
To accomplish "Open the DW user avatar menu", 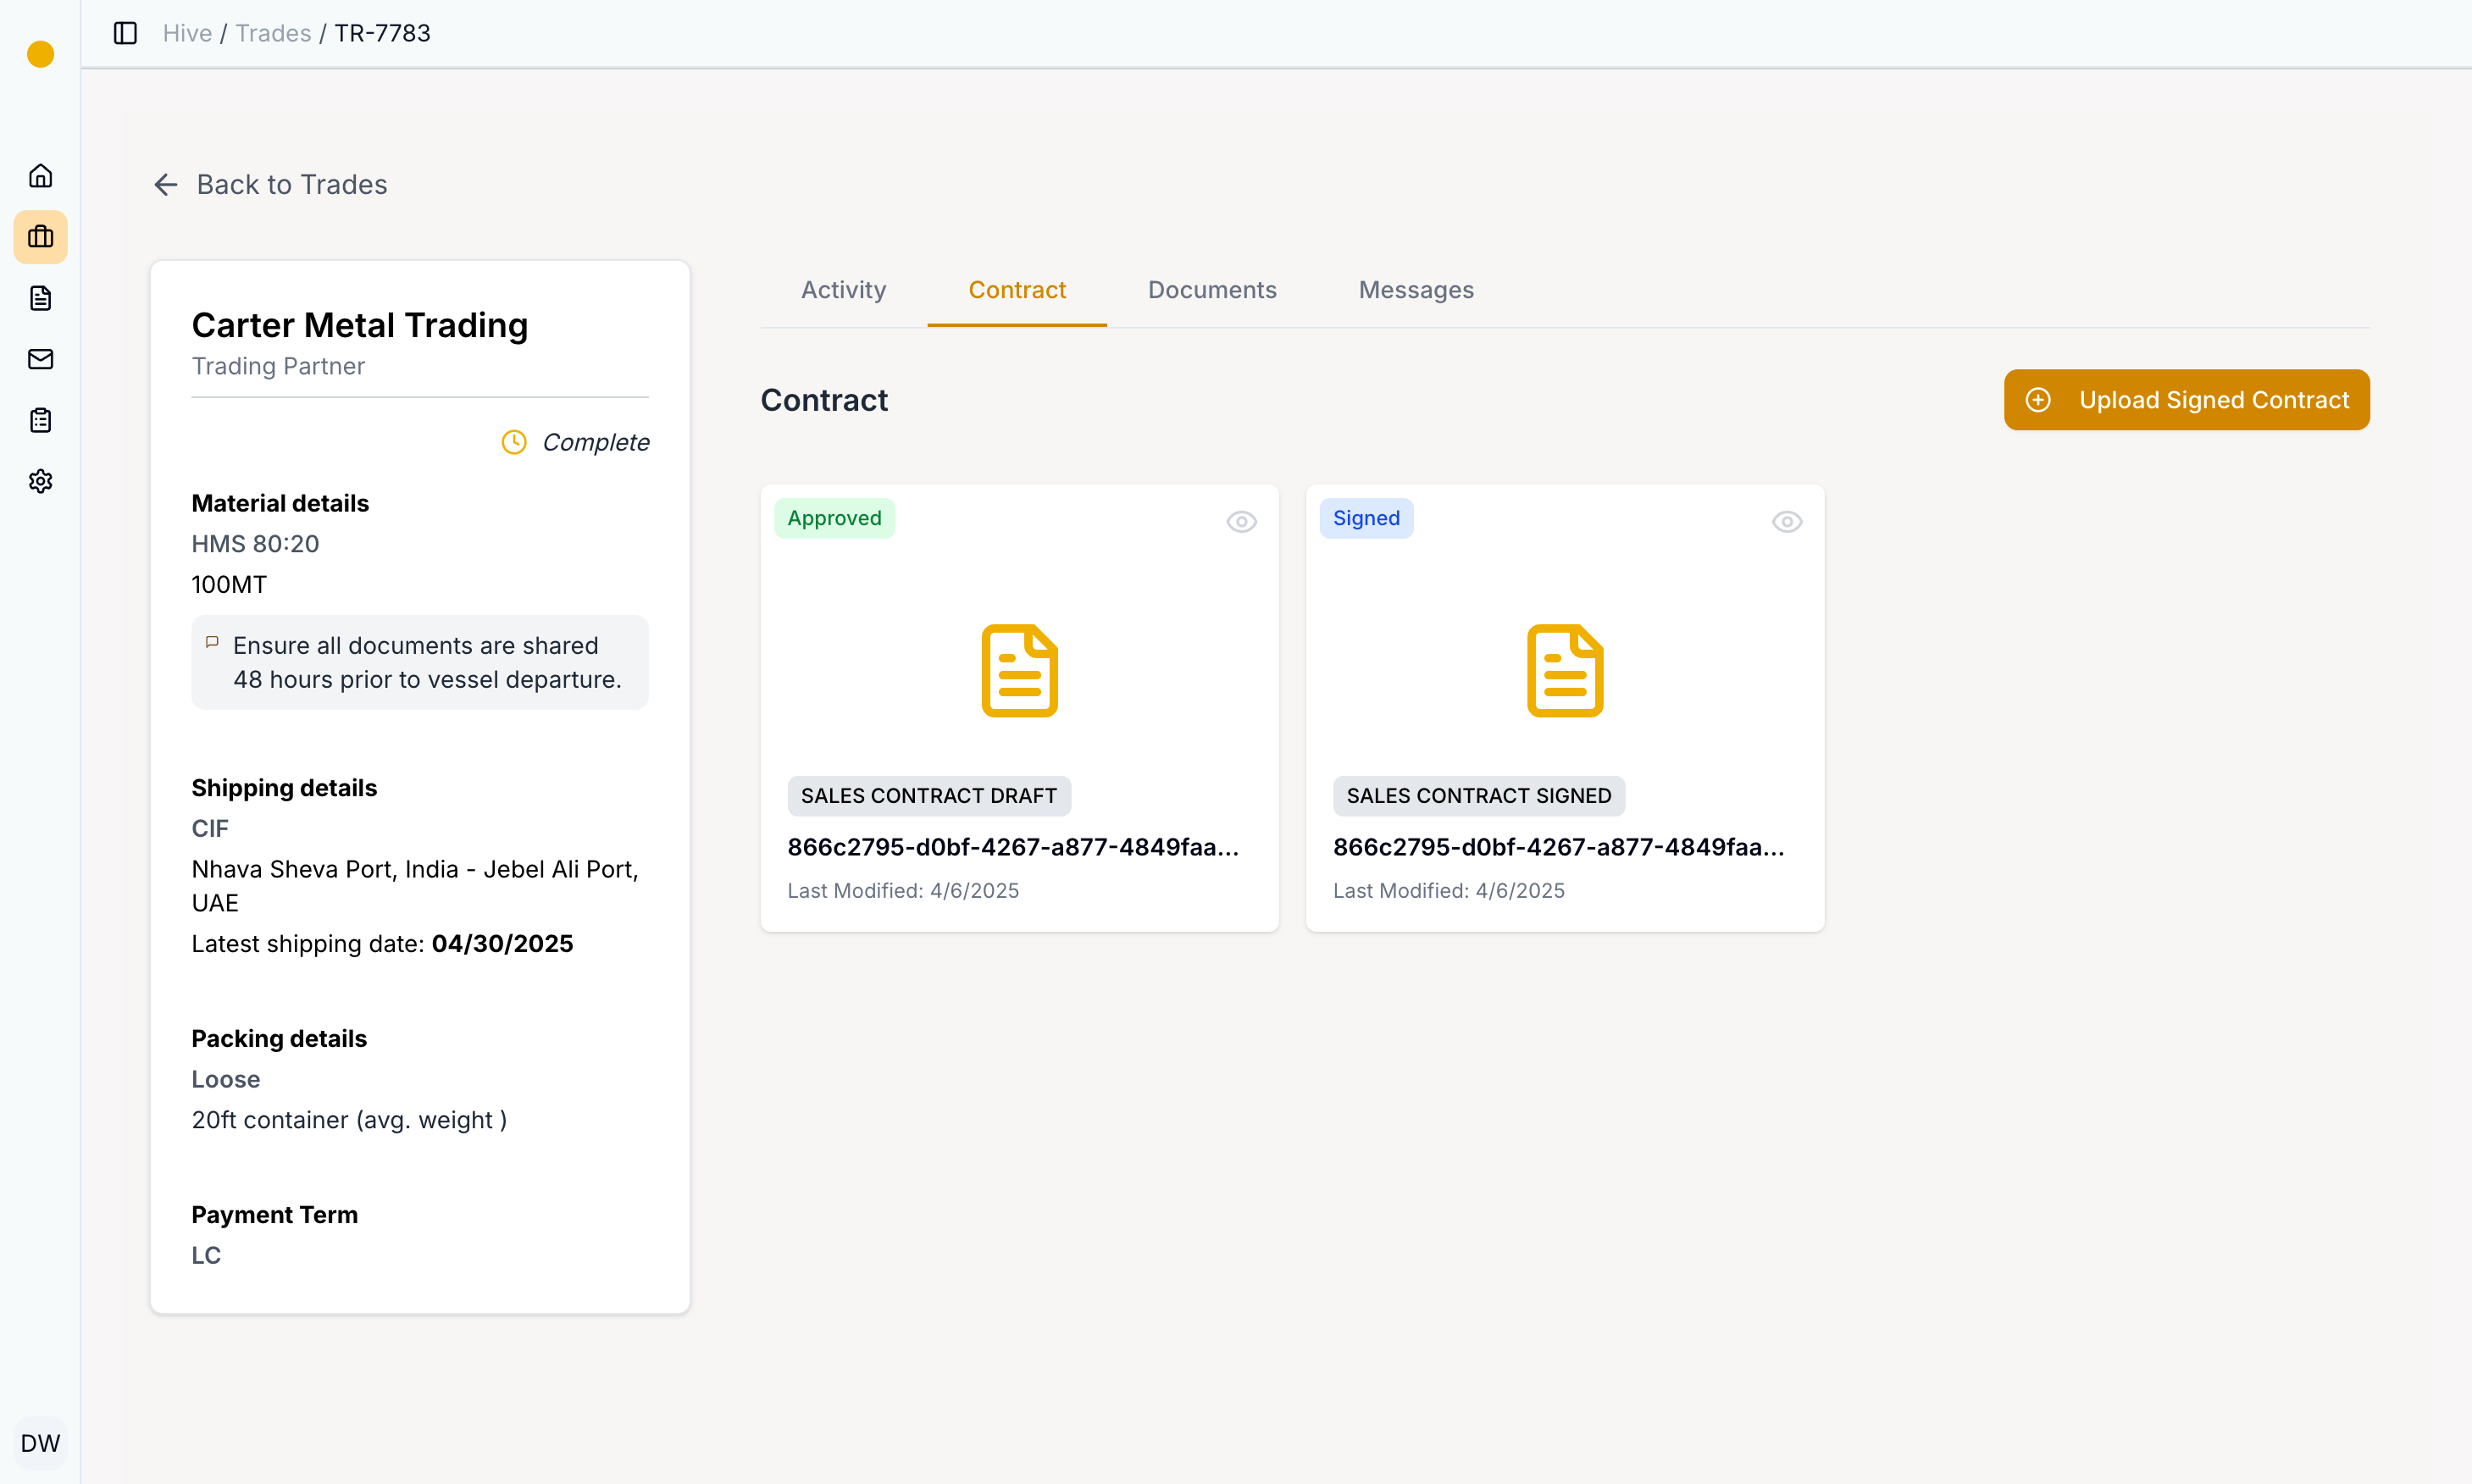I will click(40, 1442).
